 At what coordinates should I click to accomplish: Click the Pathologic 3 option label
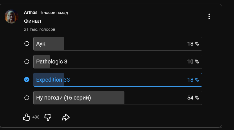click(x=52, y=62)
